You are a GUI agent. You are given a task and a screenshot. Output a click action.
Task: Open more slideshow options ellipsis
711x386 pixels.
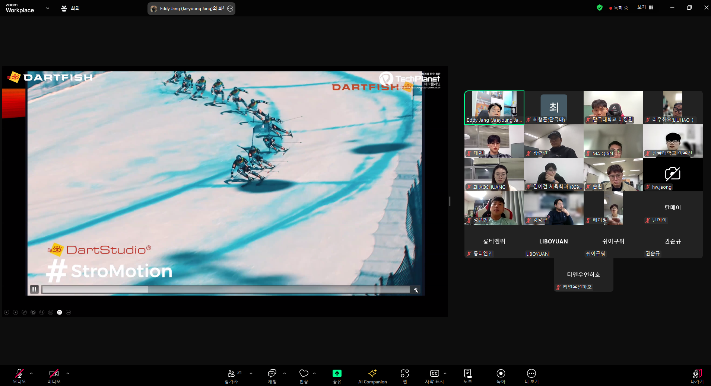(x=68, y=312)
